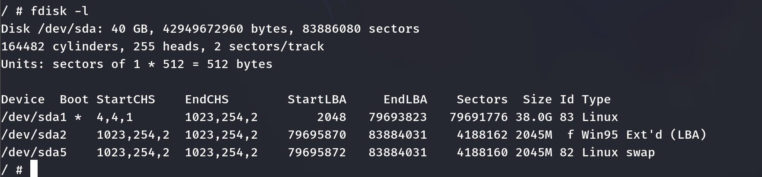Click the "Linux swap" partition type text
This screenshot has width=762, height=177.
[618, 152]
